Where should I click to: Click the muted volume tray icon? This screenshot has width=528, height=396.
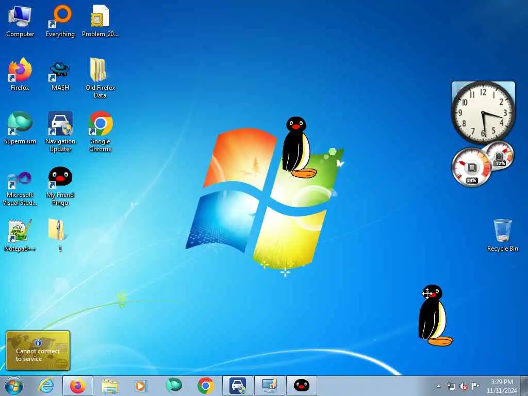pyautogui.click(x=464, y=386)
